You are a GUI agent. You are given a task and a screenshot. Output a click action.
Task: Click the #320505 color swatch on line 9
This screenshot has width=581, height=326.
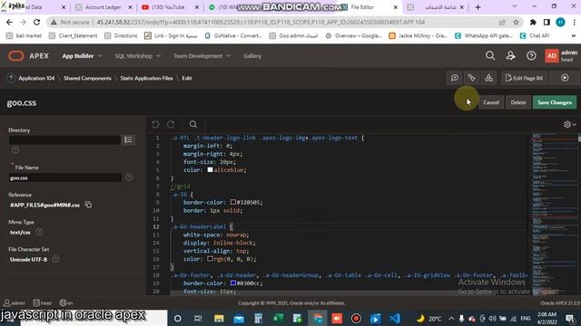point(233,202)
